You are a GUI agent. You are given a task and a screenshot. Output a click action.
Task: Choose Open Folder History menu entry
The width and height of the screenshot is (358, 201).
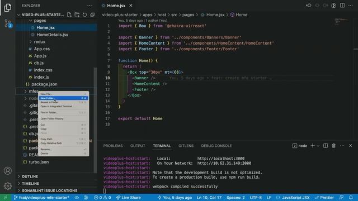tap(63, 119)
